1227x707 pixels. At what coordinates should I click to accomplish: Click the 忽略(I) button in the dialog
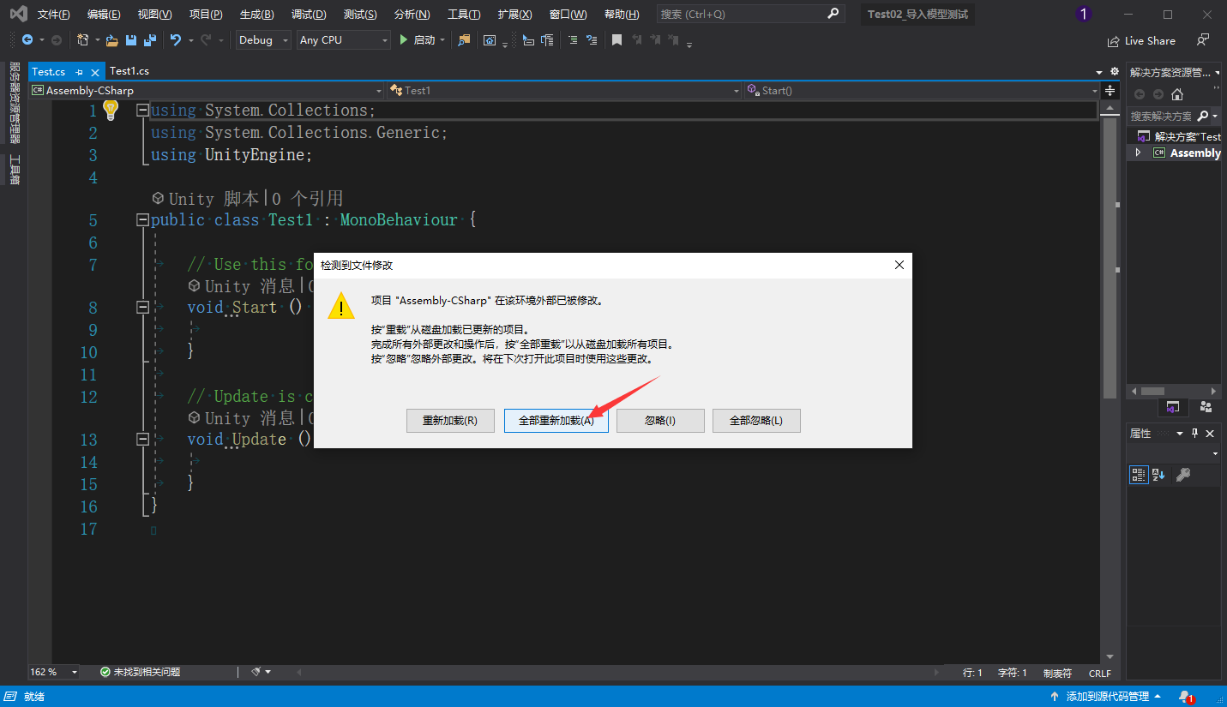point(660,420)
